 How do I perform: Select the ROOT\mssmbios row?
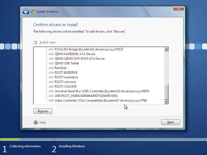pyautogui.click(x=66, y=77)
